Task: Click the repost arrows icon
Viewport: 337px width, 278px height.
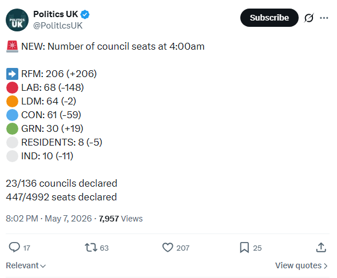Action: click(91, 247)
